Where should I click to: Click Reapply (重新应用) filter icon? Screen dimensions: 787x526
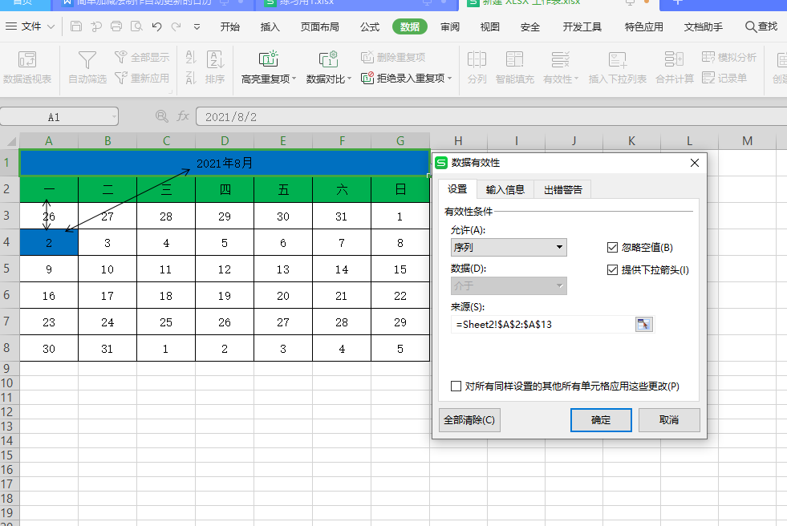121,78
